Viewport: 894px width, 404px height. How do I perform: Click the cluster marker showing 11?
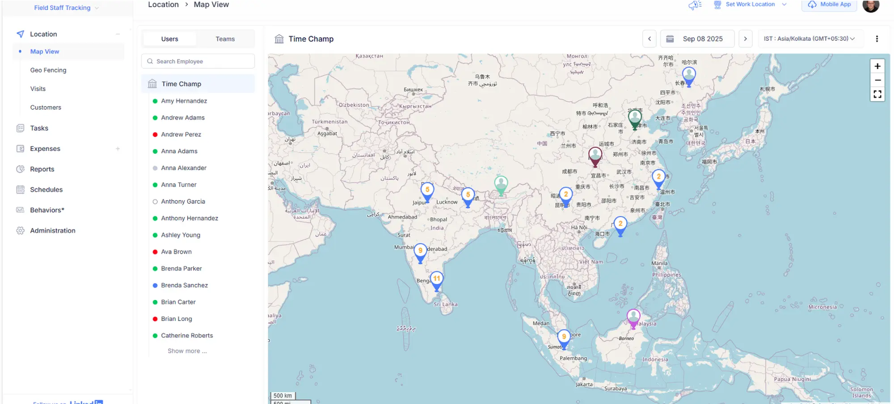click(437, 279)
